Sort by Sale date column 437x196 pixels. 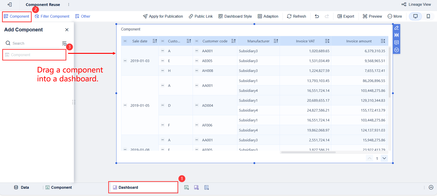tap(154, 41)
